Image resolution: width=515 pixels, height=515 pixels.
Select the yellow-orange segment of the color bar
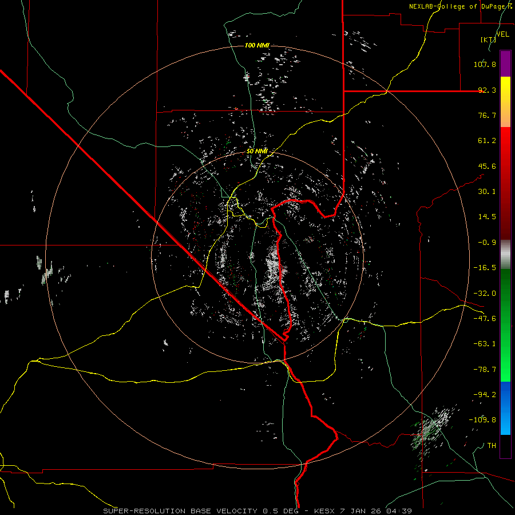coord(505,102)
